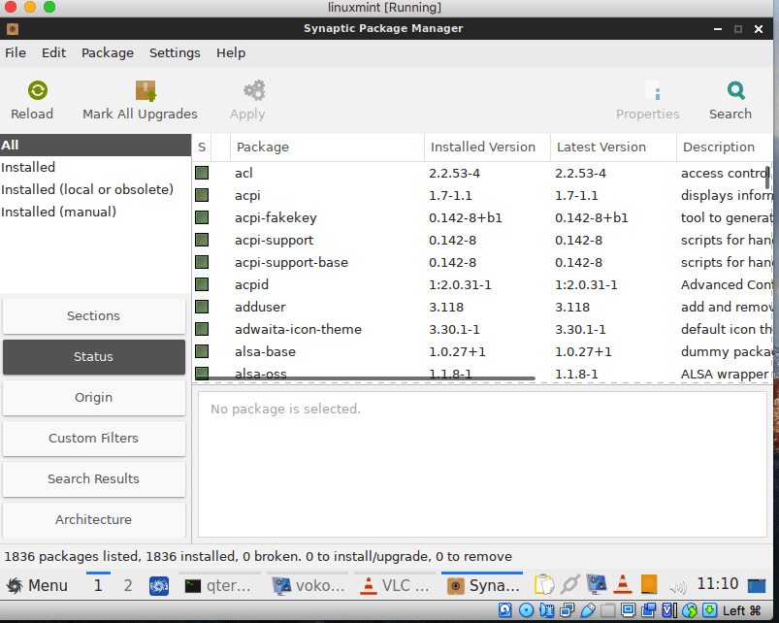779x623 pixels.
Task: Sort by Description column header
Action: 725,148
